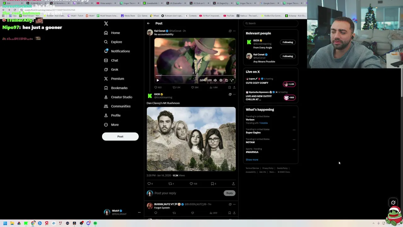Image resolution: width=403 pixels, height=227 pixels.
Task: Click the X logo in sidebar
Action: [106, 24]
